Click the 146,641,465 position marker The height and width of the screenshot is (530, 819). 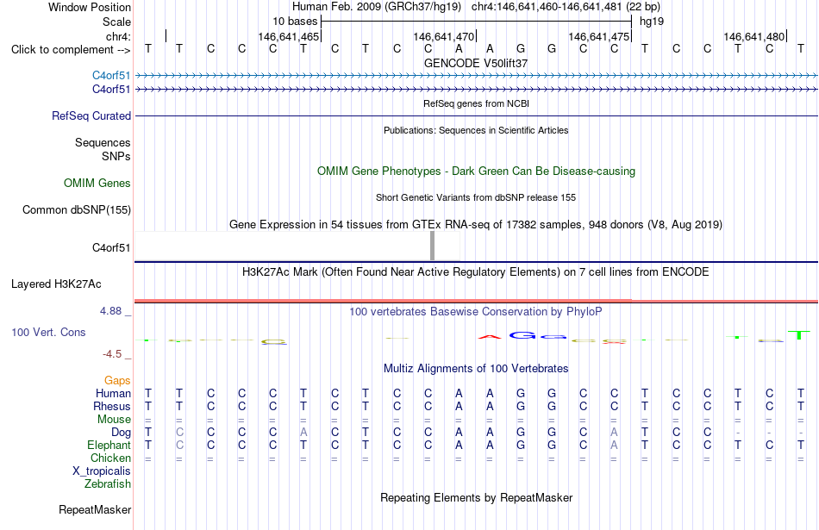coord(288,36)
